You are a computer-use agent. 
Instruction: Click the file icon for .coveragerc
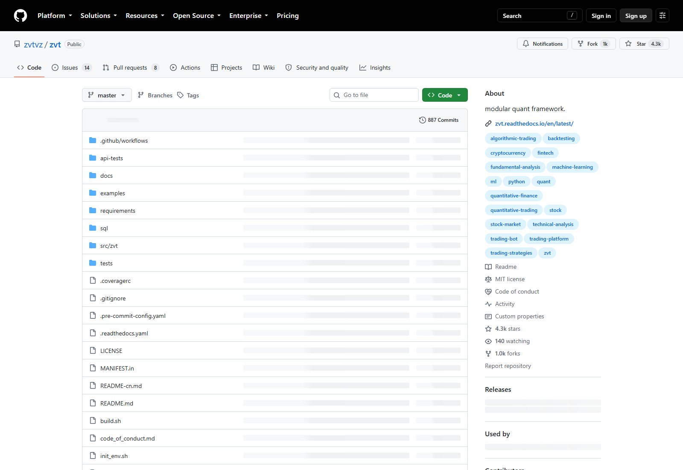[x=93, y=281]
